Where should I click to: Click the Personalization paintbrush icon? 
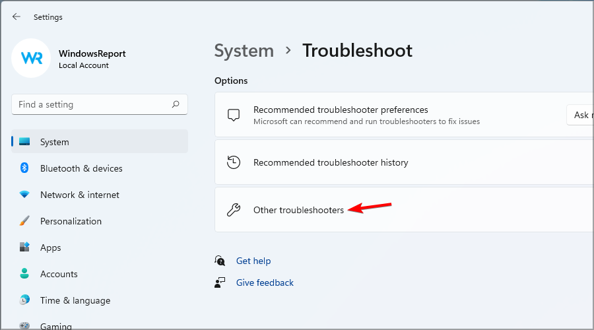(x=24, y=221)
